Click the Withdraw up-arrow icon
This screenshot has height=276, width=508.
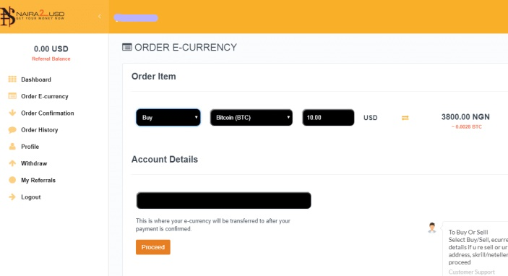point(12,163)
